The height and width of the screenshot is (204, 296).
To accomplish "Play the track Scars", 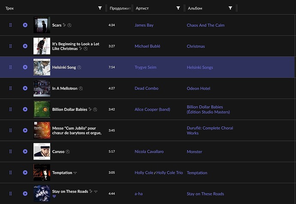I will [x=25, y=25].
